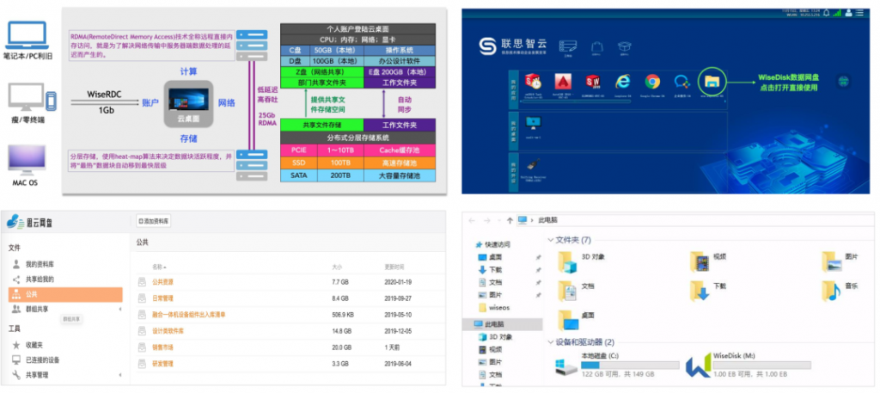The height and width of the screenshot is (393, 880).
Task: Open the AutoCAD app icon
Action: 563,83
